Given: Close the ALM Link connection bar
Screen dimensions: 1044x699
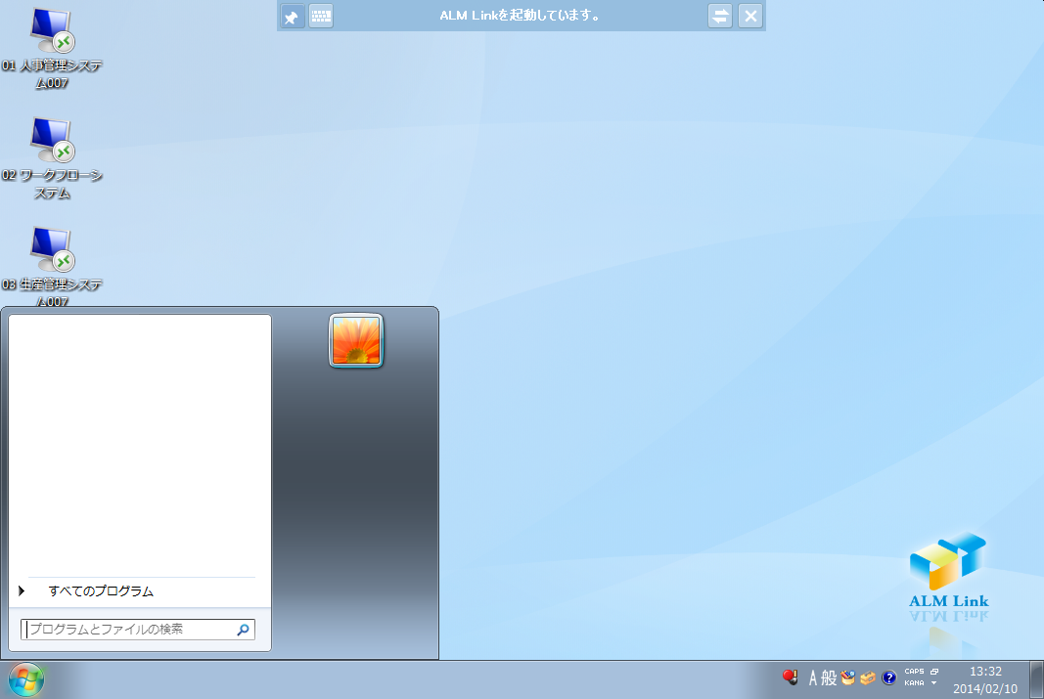Looking at the screenshot, I should (750, 16).
